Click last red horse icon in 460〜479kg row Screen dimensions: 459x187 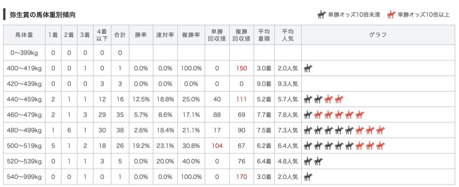point(360,115)
